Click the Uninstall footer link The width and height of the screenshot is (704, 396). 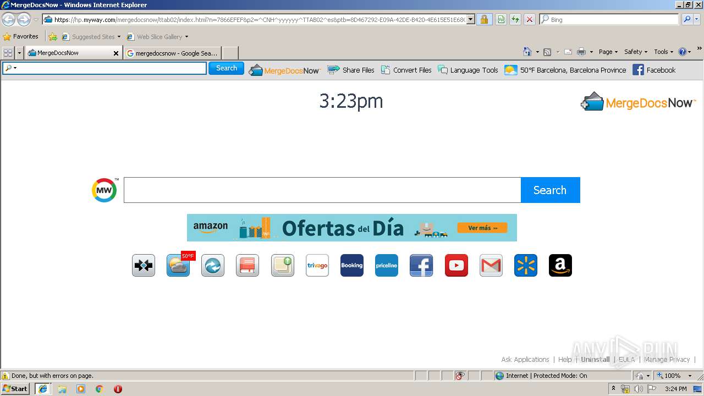[x=595, y=360]
